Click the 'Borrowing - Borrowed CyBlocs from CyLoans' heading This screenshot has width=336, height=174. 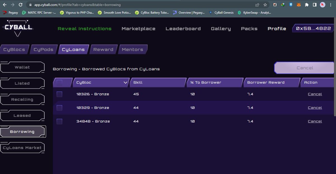click(106, 69)
